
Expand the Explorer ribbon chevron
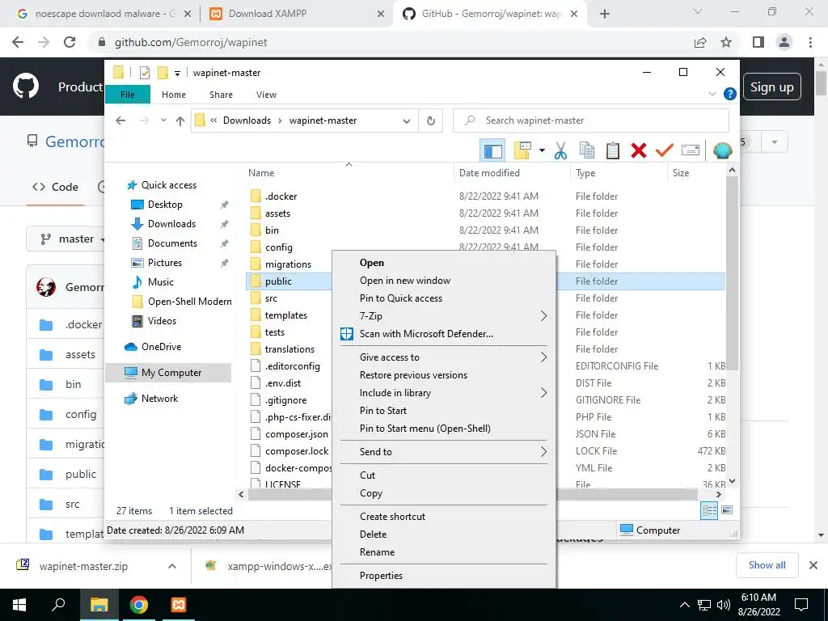point(712,94)
